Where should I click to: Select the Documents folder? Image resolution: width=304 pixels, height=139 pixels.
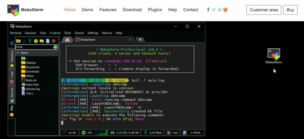[x=30, y=67]
